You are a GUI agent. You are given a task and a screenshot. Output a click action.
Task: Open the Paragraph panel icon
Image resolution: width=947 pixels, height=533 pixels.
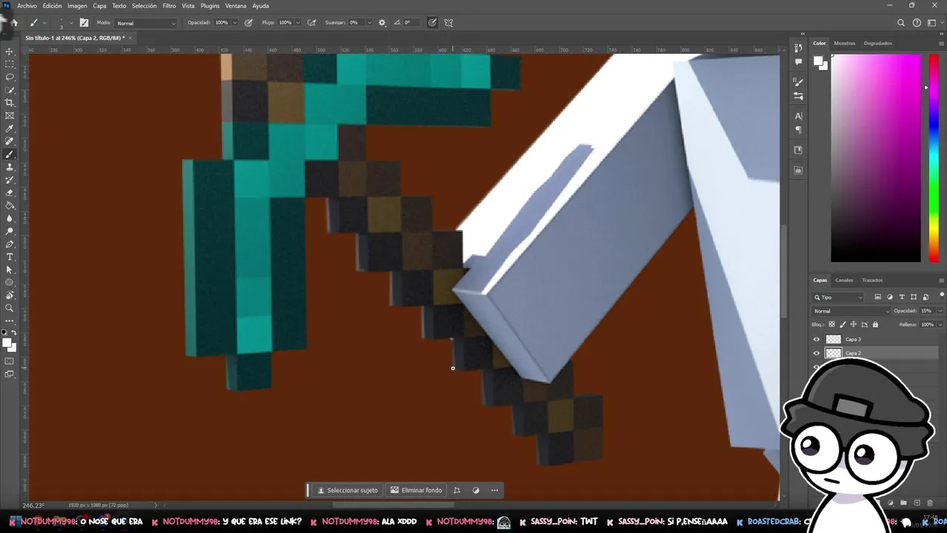coord(798,130)
